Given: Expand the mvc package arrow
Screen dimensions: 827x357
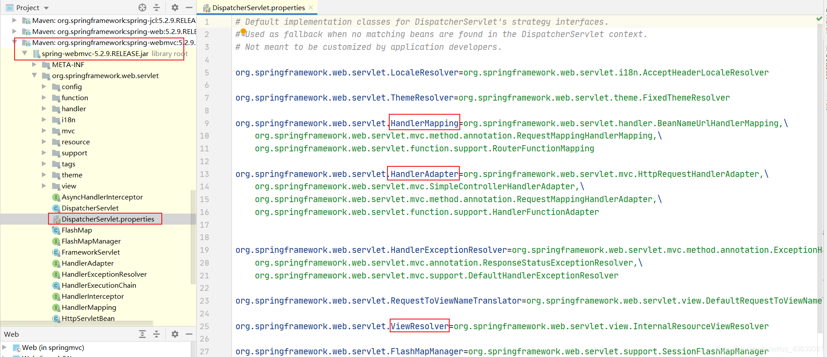Looking at the screenshot, I should (44, 131).
